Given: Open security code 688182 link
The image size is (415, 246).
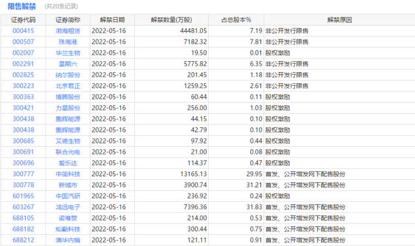Looking at the screenshot, I should coord(23,229).
